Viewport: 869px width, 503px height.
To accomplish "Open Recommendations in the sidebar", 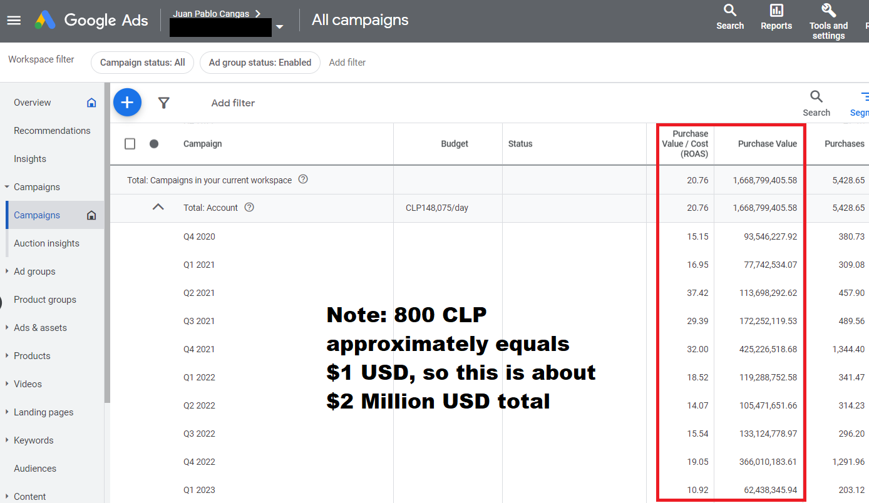I will coord(52,131).
